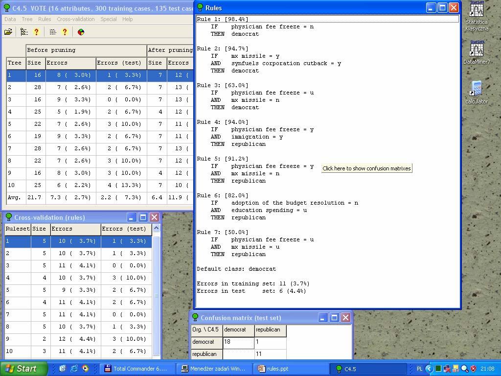
Task: Open the Special menu
Action: 108,19
